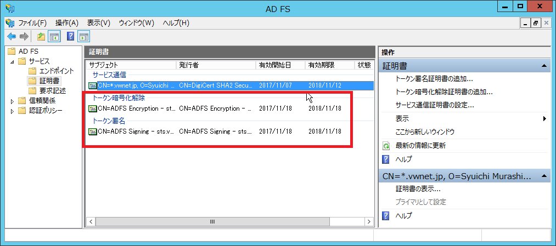556x246 pixels.
Task: Select the エンドポイント tree item
Action: pos(57,71)
